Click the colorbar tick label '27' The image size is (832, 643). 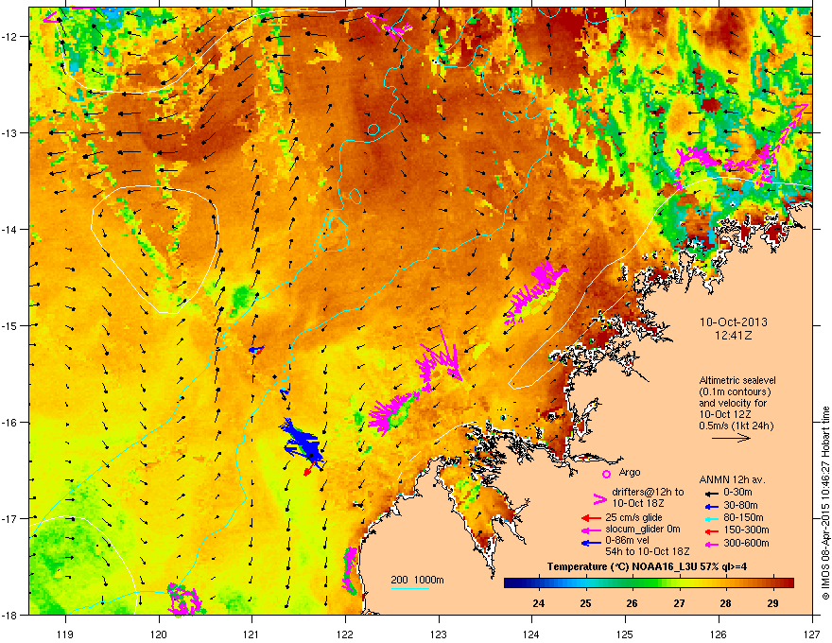(679, 603)
